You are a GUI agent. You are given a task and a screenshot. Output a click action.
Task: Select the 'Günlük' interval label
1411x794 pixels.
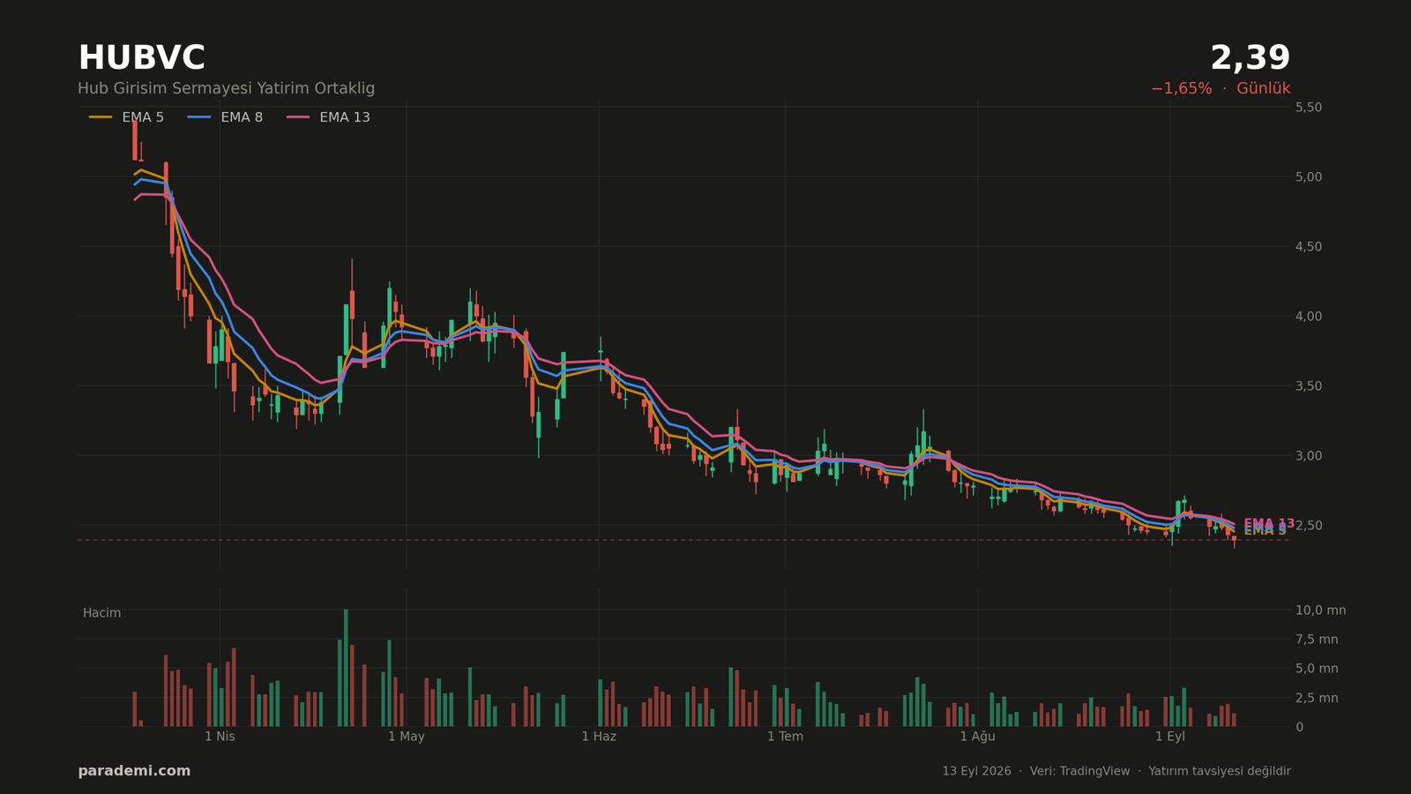(x=1263, y=88)
